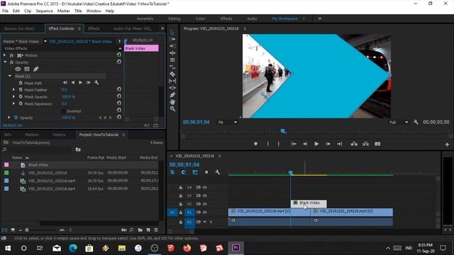Step forward one frame in Program monitor

point(328,144)
